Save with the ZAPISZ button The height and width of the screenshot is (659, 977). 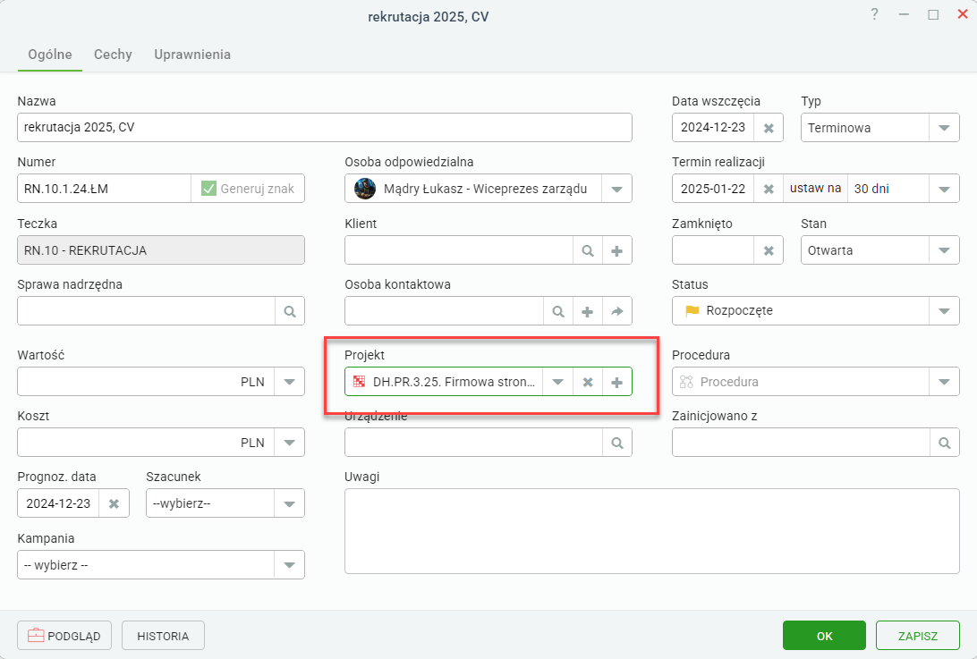(x=918, y=636)
